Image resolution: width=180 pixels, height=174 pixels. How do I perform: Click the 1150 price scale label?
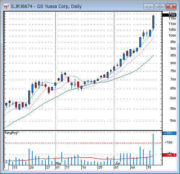[172, 18]
